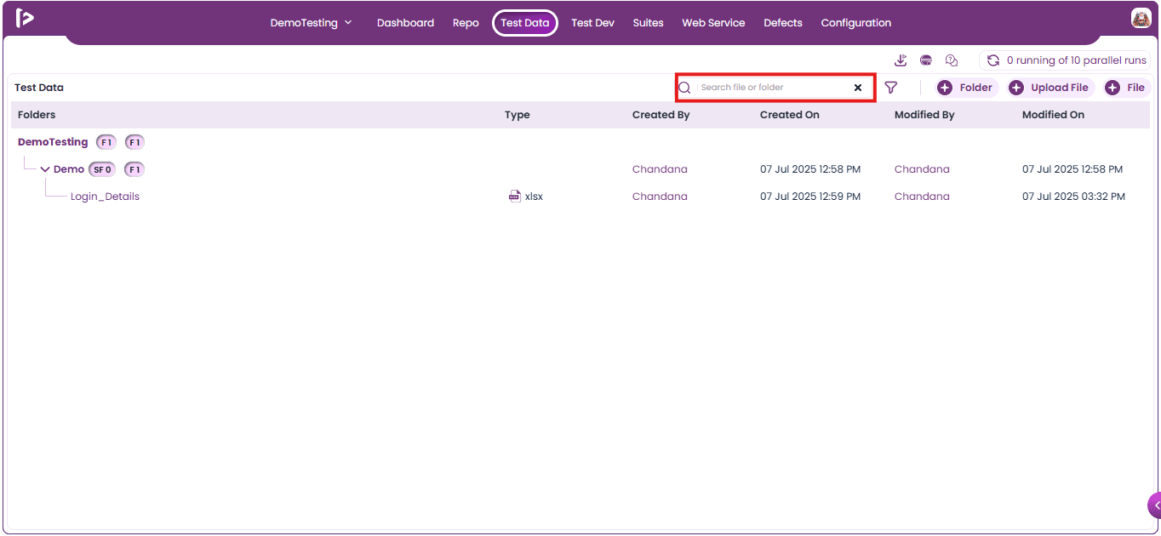
Task: Open the filter funnel icon
Action: (x=891, y=88)
